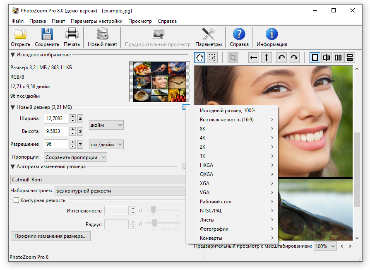Open the дюйм units dropdown

point(106,125)
